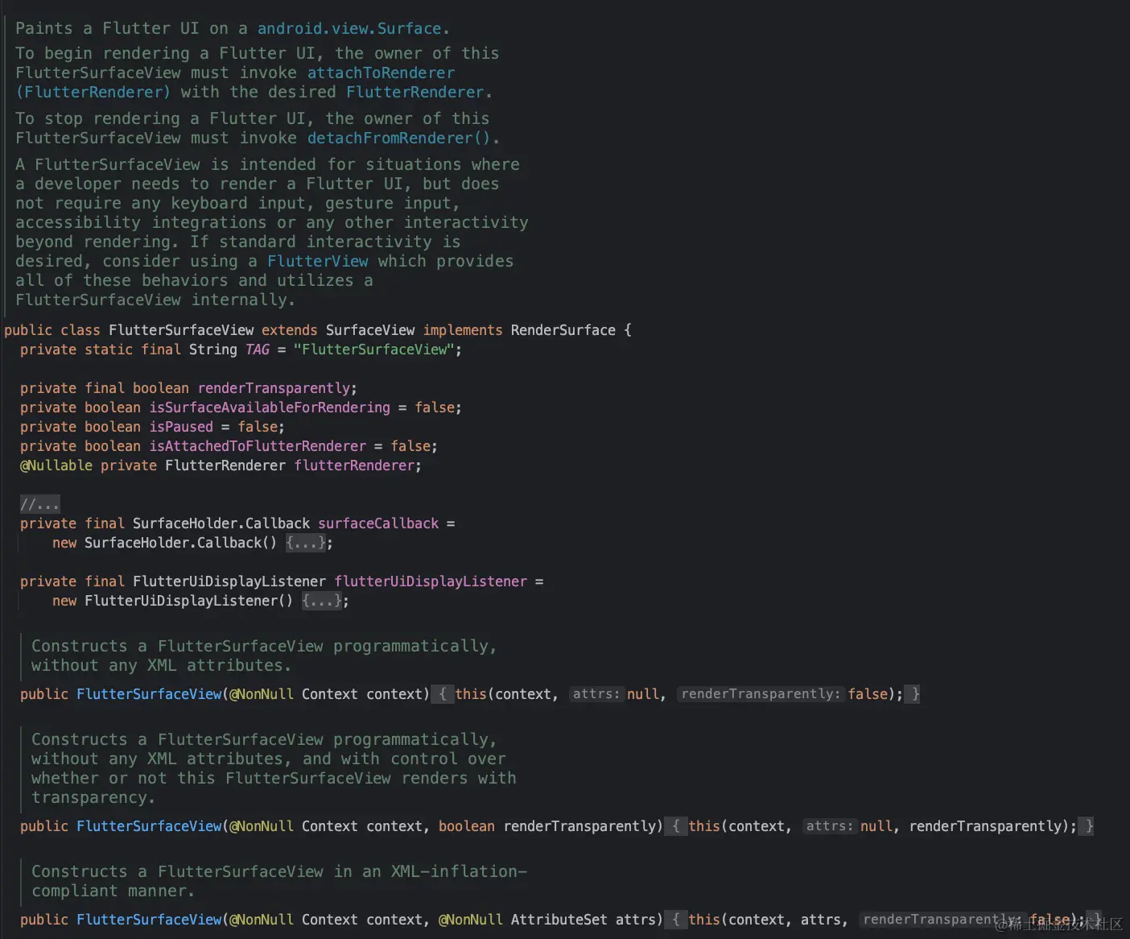Click boolean keyword in second constructor
This screenshot has width=1130, height=939.
click(467, 826)
